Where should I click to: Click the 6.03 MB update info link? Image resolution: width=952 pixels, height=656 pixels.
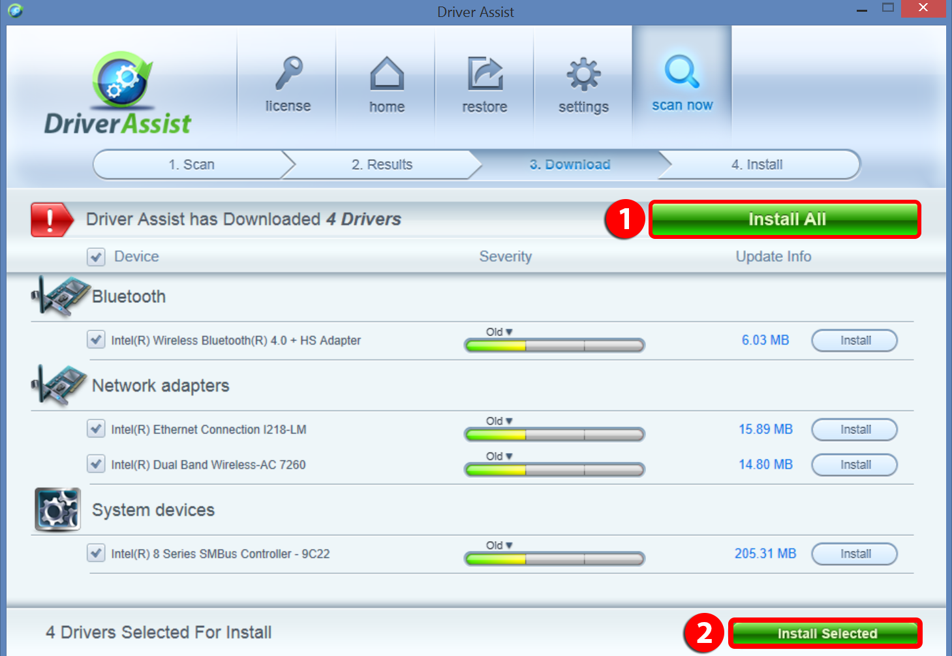tap(765, 340)
